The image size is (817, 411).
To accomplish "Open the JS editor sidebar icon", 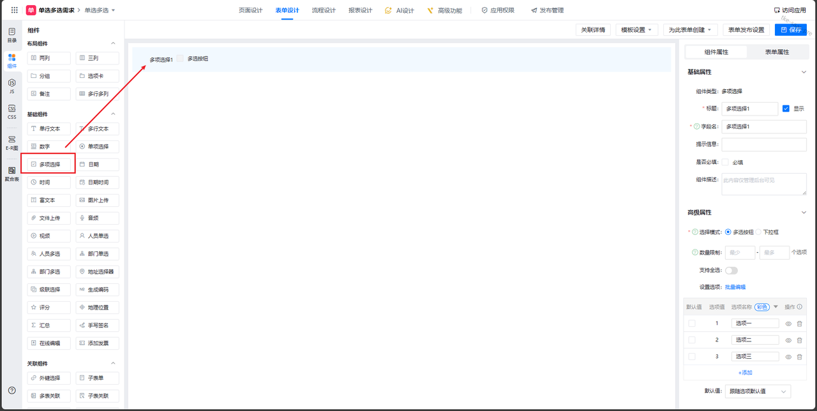I will point(11,86).
